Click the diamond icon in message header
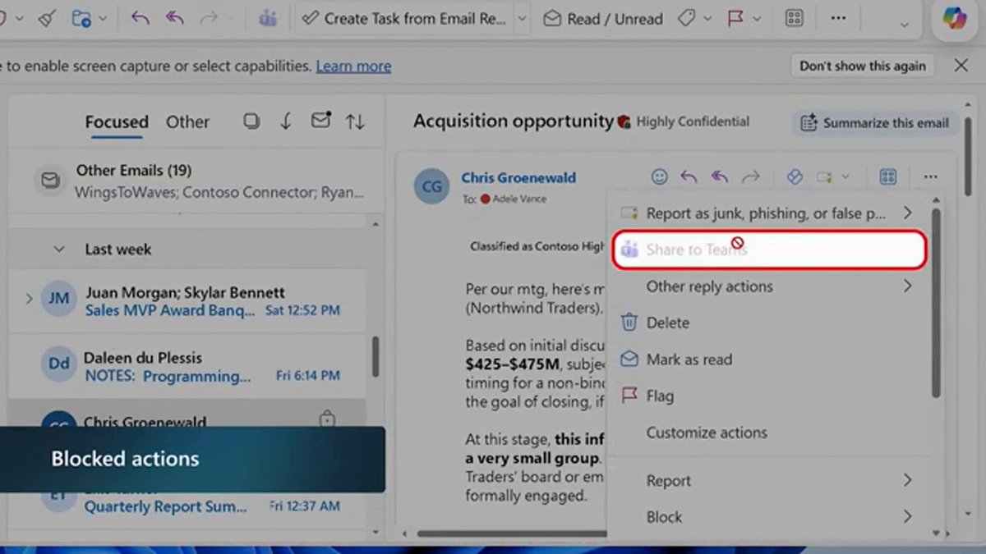This screenshot has width=986, height=554. click(x=794, y=176)
